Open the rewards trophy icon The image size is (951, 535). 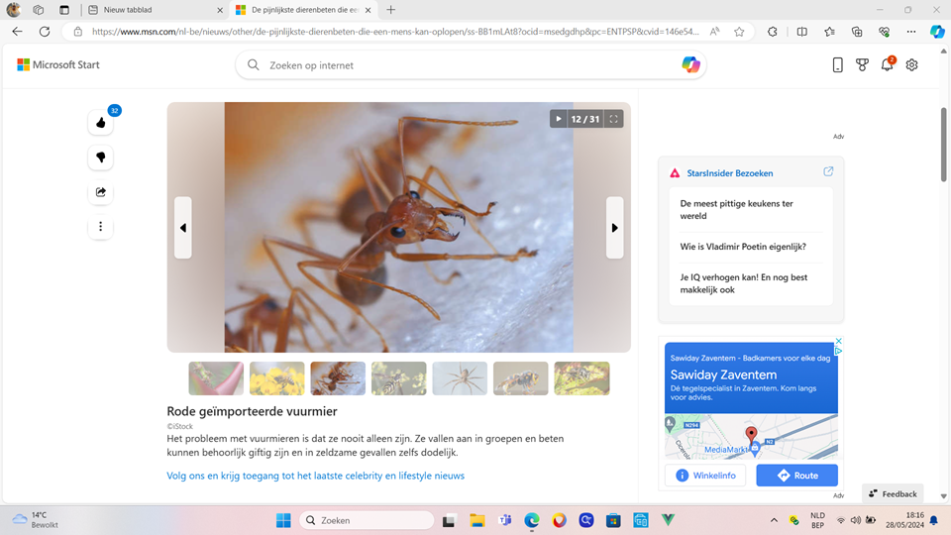(862, 65)
